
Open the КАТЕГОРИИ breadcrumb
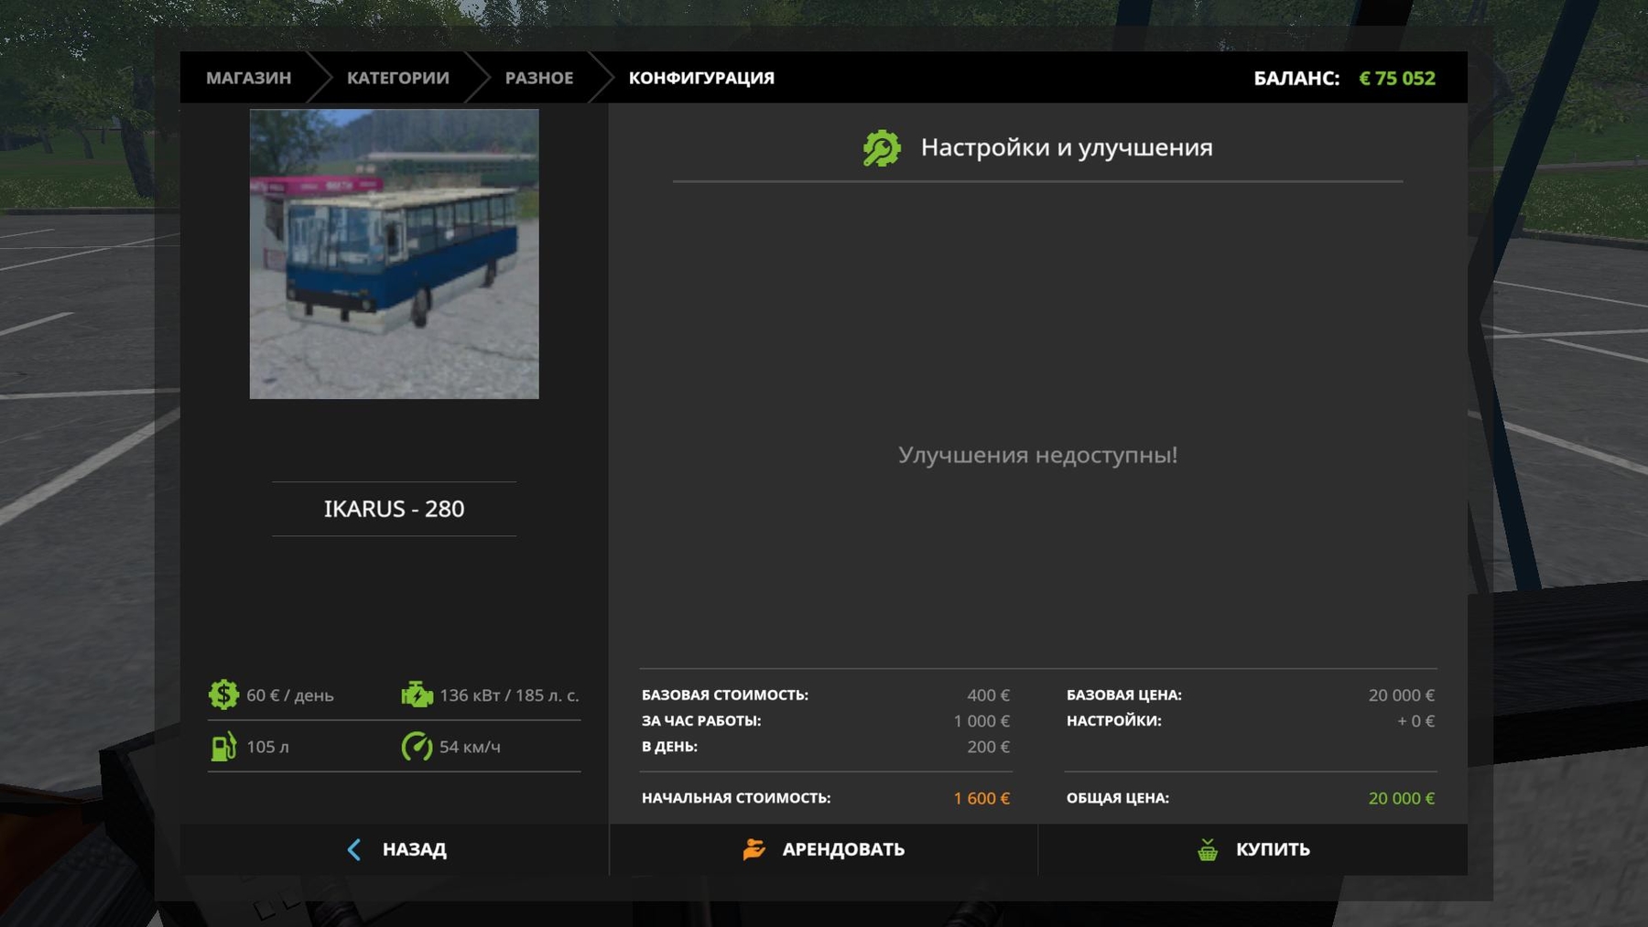pos(397,78)
